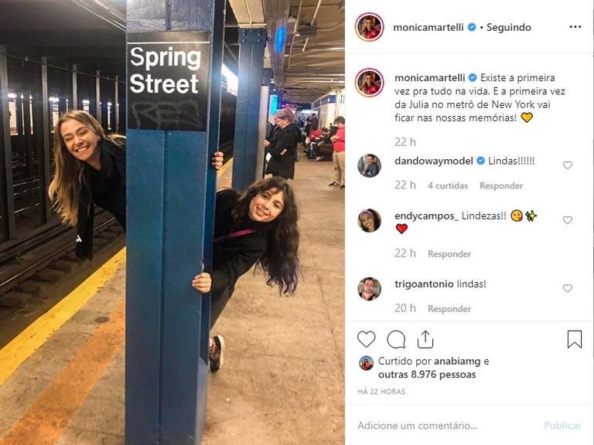Open trigoantonio profile avatar
The image size is (594, 445).
[370, 289]
